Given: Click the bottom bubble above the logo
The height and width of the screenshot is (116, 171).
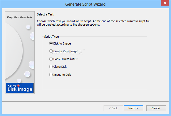Looking at the screenshot, I should point(19,81).
